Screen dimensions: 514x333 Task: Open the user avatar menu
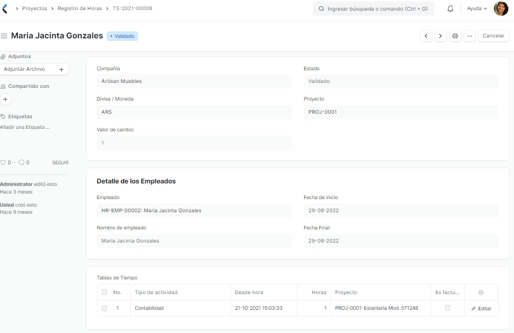[x=501, y=9]
